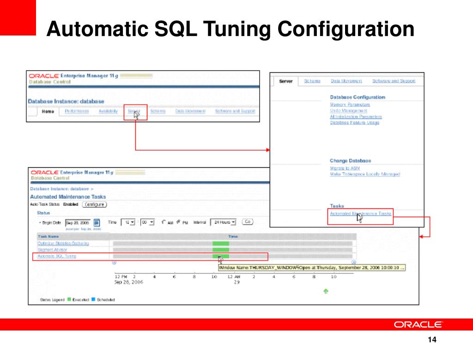This screenshot has width=473, height=354.
Task: Click the left timeline scroll arrow
Action: (x=115, y=263)
